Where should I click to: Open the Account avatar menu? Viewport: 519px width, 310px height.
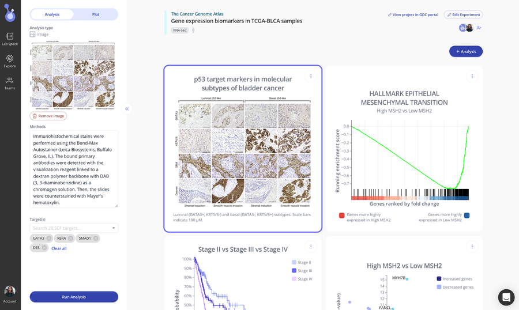pos(10,294)
